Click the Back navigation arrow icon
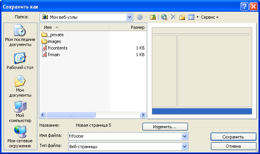Viewport: 260px width, 154px height. click(x=140, y=17)
